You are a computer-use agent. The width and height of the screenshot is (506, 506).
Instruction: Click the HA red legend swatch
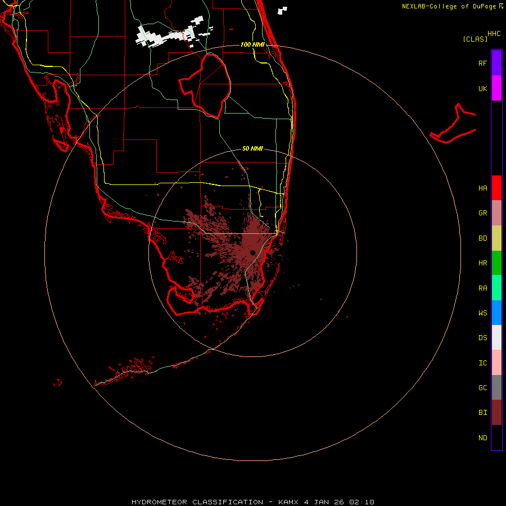pos(496,188)
